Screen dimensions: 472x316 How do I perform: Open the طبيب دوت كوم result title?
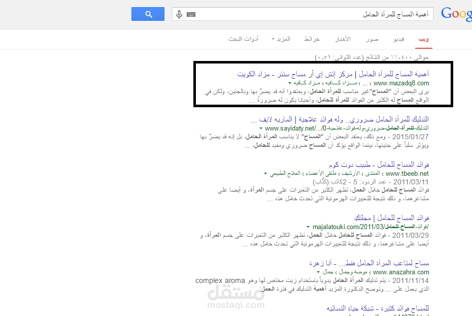point(379,165)
